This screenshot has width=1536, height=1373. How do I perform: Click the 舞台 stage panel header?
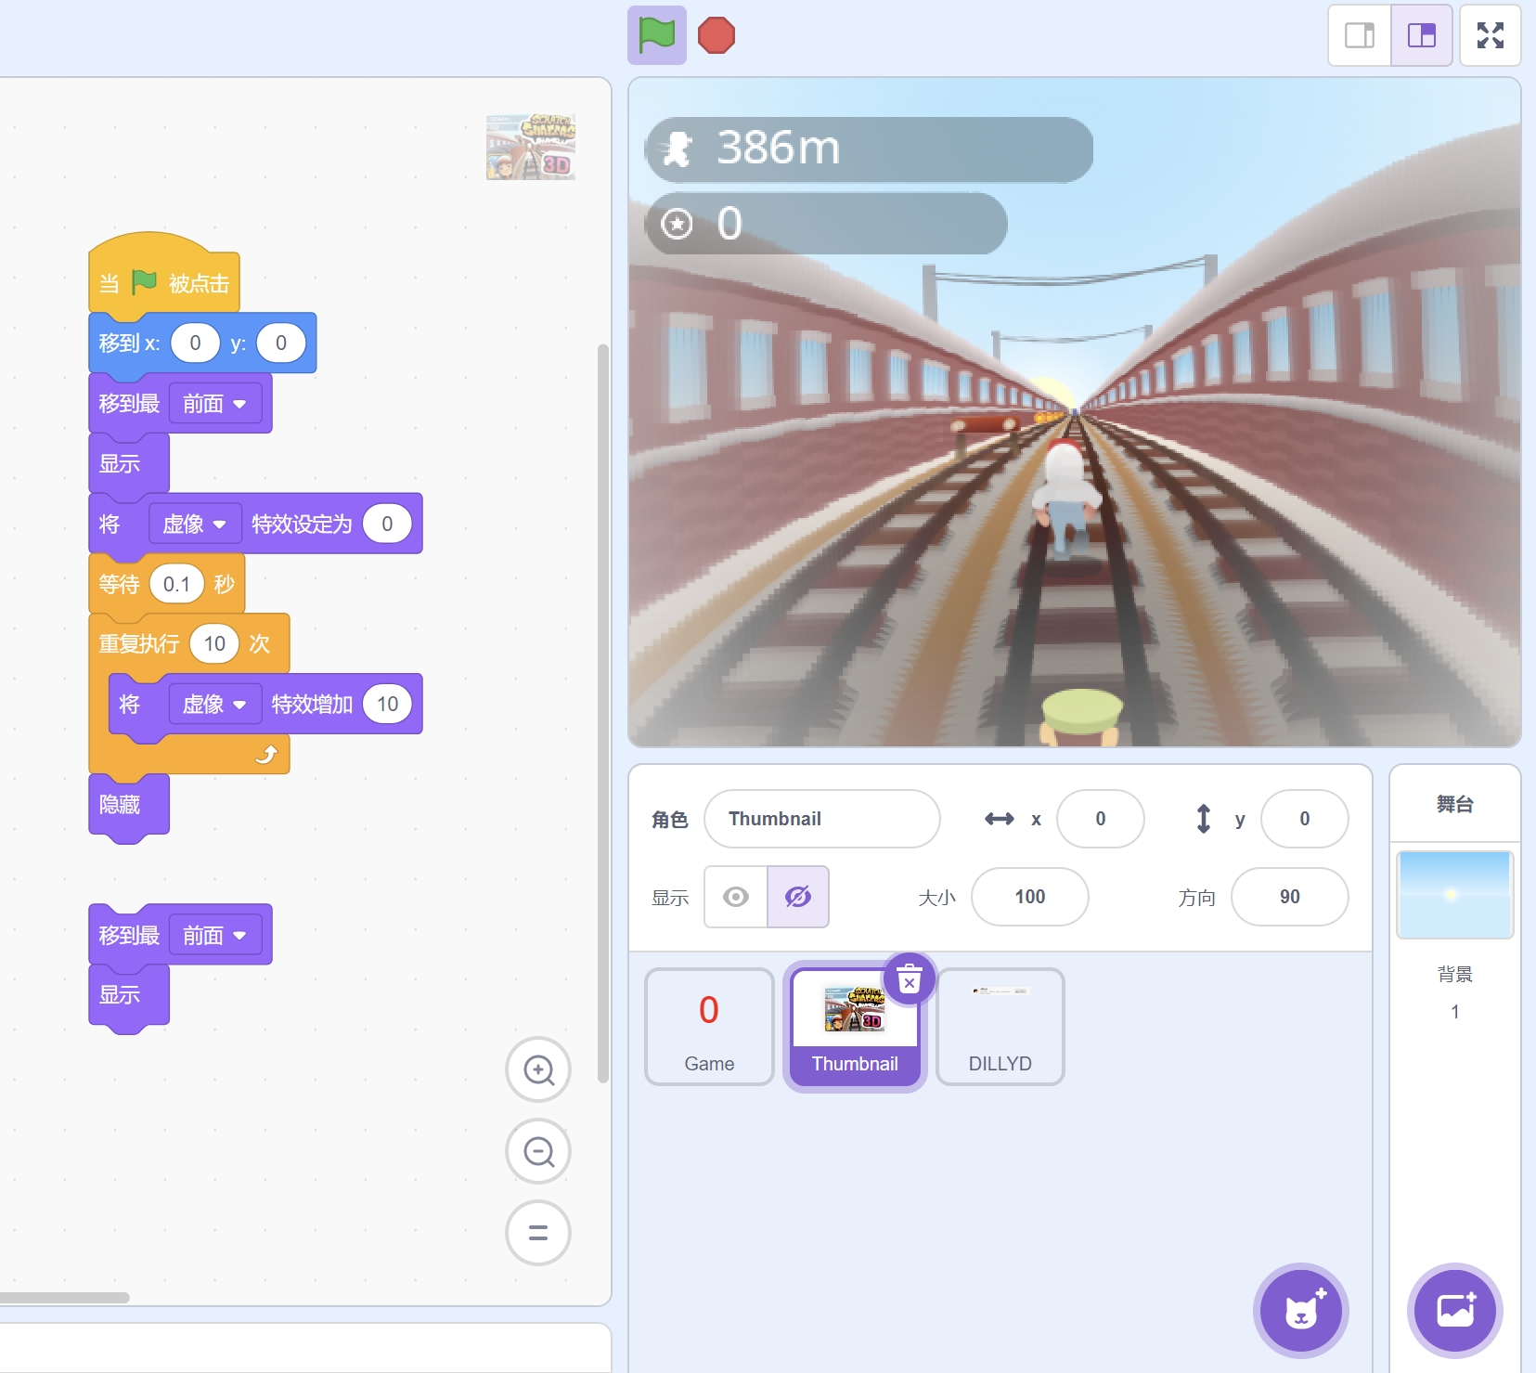point(1454,804)
